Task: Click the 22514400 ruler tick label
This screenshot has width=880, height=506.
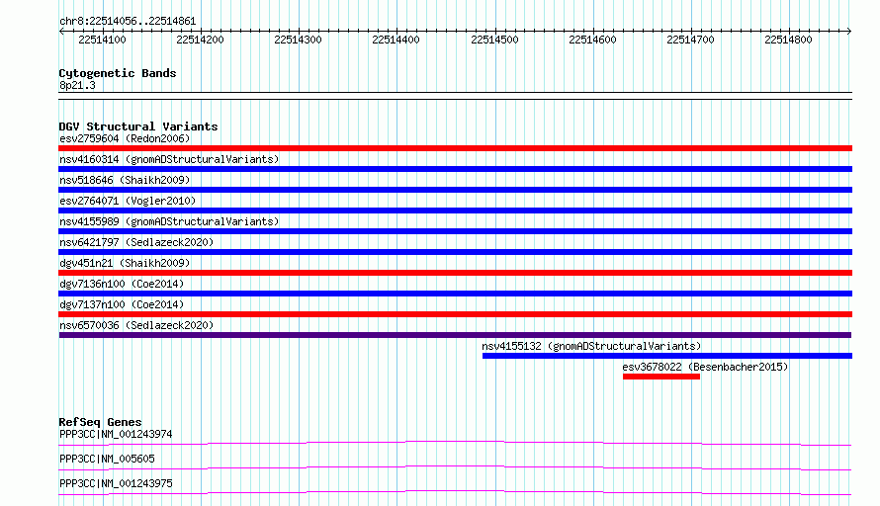Action: pos(396,40)
